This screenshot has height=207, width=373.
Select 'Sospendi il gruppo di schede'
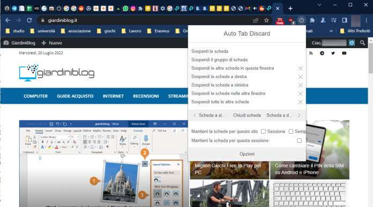220,60
